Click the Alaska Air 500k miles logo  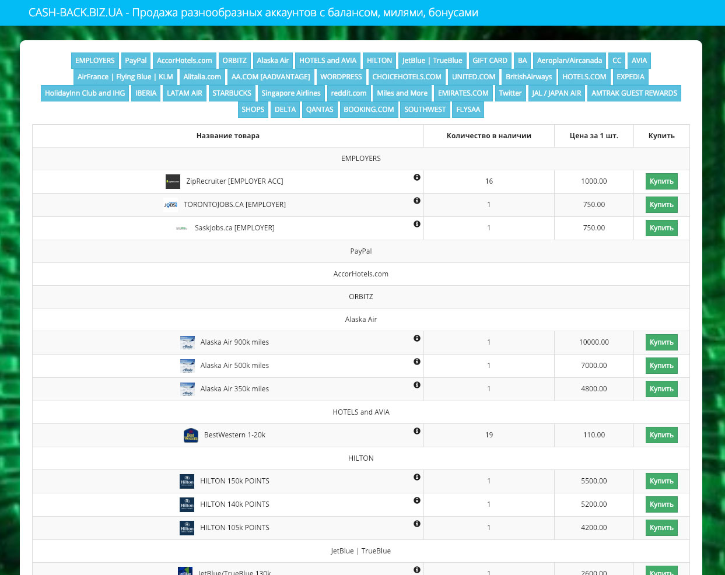[x=187, y=366]
